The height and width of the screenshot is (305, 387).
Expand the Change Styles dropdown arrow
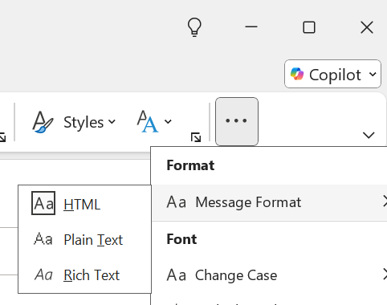click(x=168, y=122)
